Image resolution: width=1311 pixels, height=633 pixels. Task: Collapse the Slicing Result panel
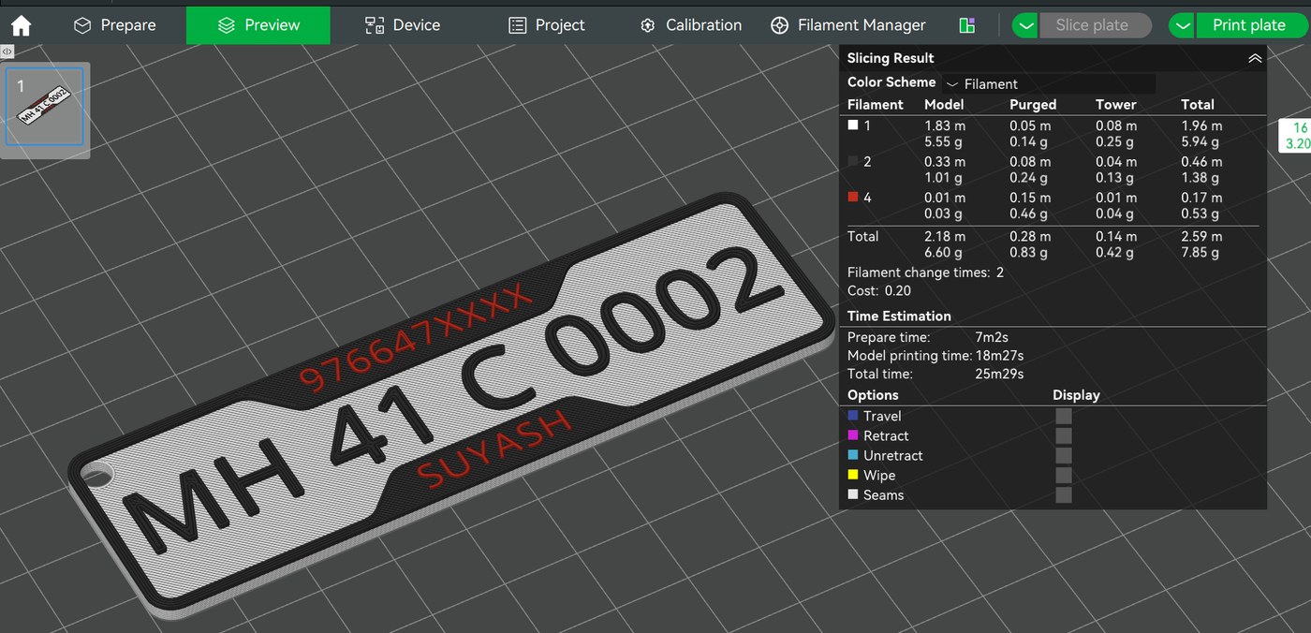click(x=1255, y=58)
